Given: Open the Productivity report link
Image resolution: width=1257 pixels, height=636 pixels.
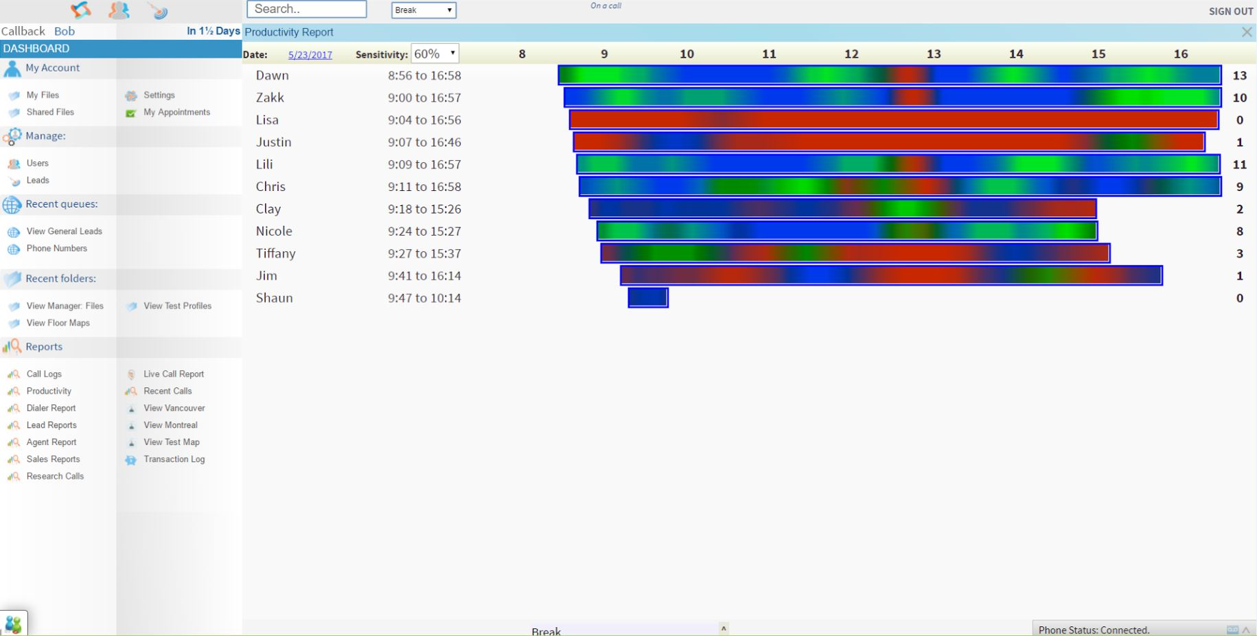Looking at the screenshot, I should 49,391.
